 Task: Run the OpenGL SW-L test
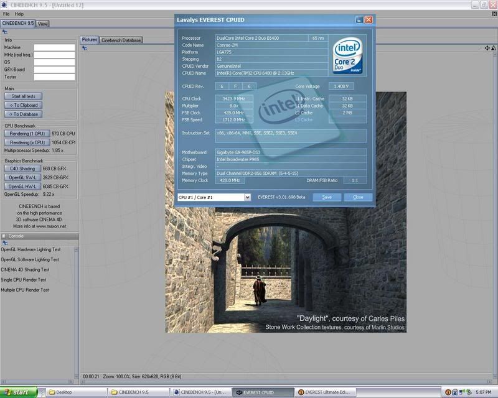click(x=22, y=177)
